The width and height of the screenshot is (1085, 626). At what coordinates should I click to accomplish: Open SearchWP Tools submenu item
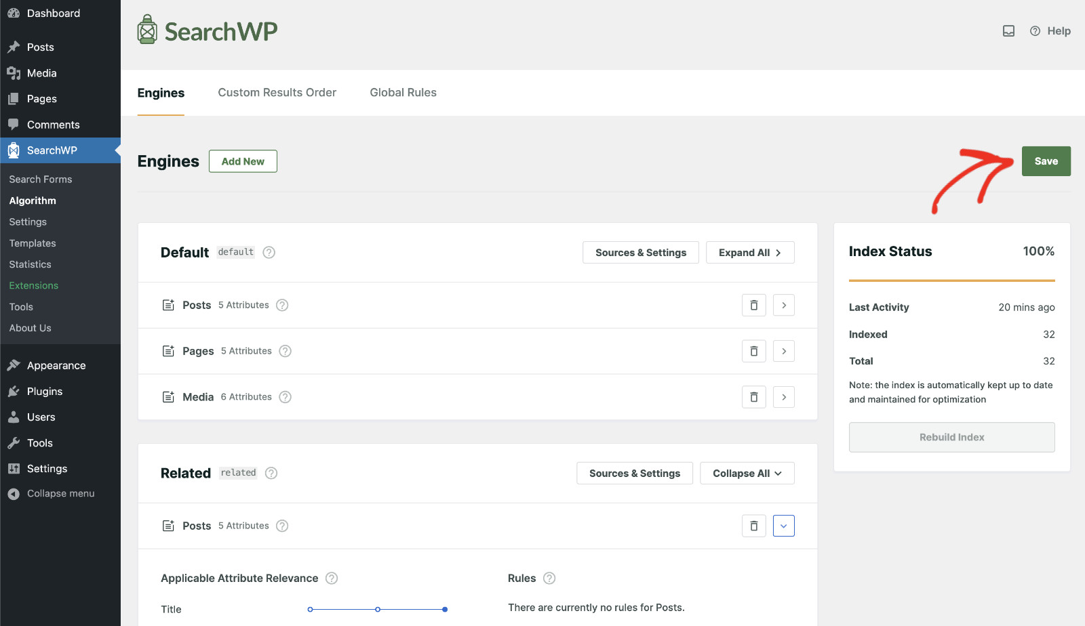pyautogui.click(x=21, y=307)
